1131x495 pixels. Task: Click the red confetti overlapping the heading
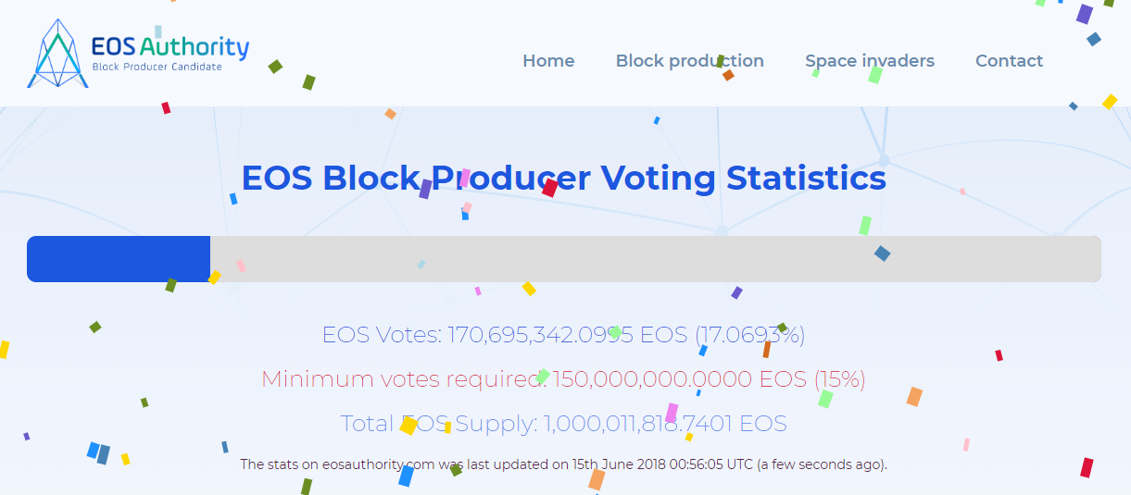tap(550, 188)
